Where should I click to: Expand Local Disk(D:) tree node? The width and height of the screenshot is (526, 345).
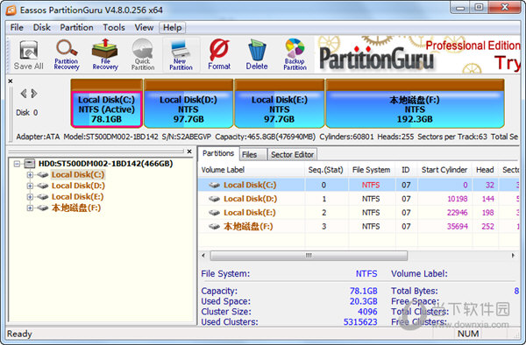(30, 186)
